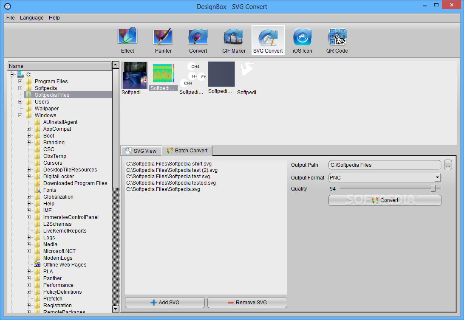Image resolution: width=464 pixels, height=320 pixels.
Task: Select the ModemLogs folder
Action: pyautogui.click(x=58, y=258)
